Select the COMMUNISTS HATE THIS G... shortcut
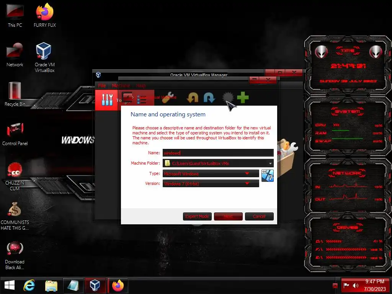Image resolution: width=392 pixels, height=294 pixels. [15, 216]
